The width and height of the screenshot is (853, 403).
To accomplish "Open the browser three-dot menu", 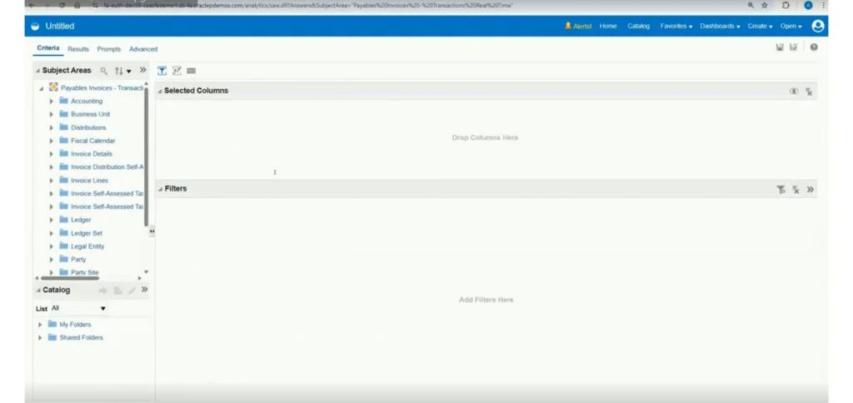I will [823, 6].
